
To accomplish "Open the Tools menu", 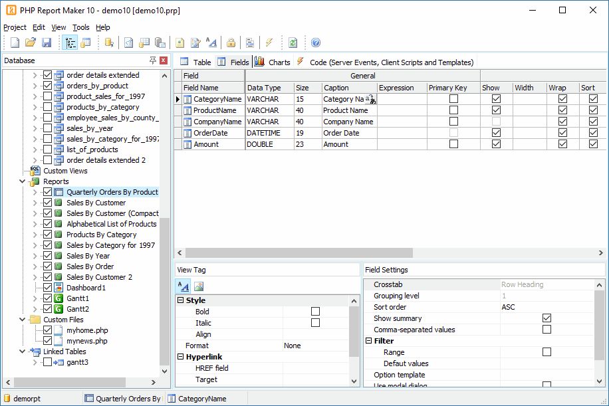I will click(x=80, y=27).
